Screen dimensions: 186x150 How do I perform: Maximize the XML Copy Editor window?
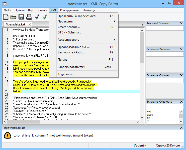(x=170, y=3)
